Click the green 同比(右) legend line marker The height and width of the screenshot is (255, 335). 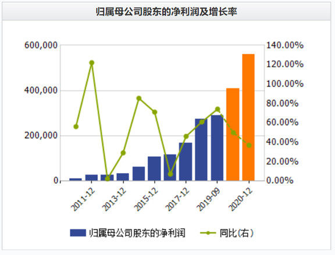coord(208,233)
